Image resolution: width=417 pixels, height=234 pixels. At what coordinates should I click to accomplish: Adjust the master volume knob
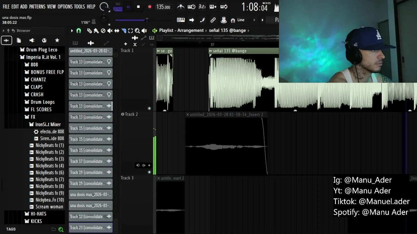104,6
